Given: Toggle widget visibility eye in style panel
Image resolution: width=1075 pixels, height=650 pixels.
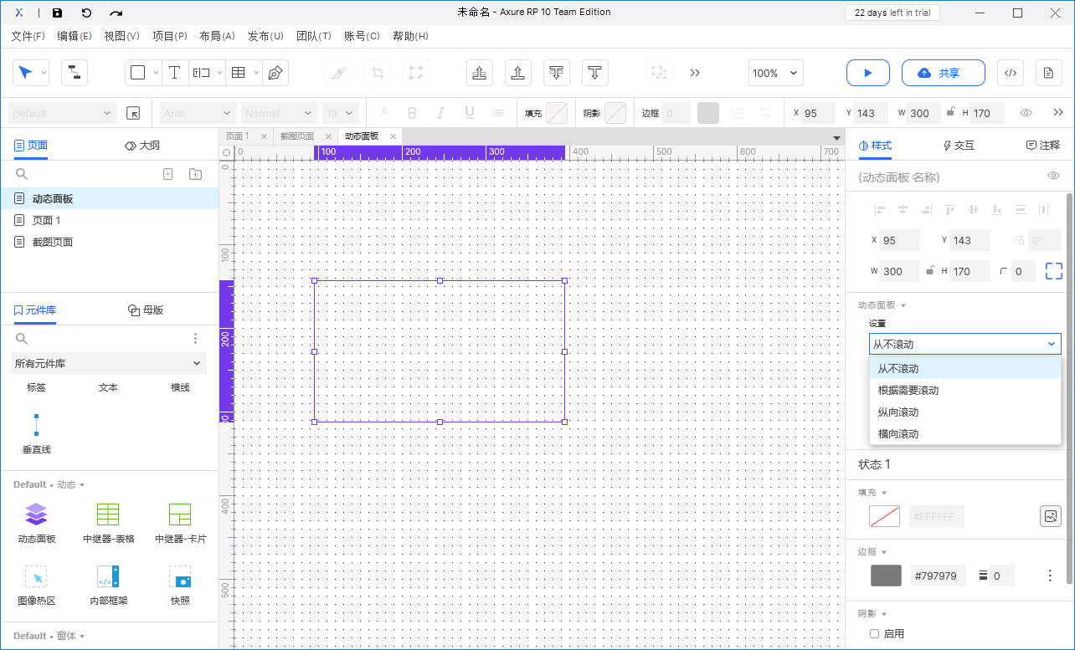Looking at the screenshot, I should [1053, 176].
